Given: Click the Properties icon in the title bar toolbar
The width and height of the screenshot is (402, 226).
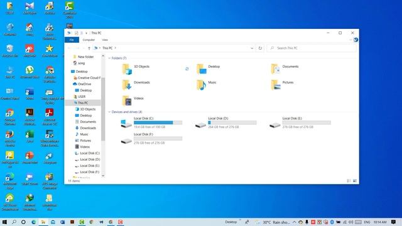Looking at the screenshot, I should 76,33.
